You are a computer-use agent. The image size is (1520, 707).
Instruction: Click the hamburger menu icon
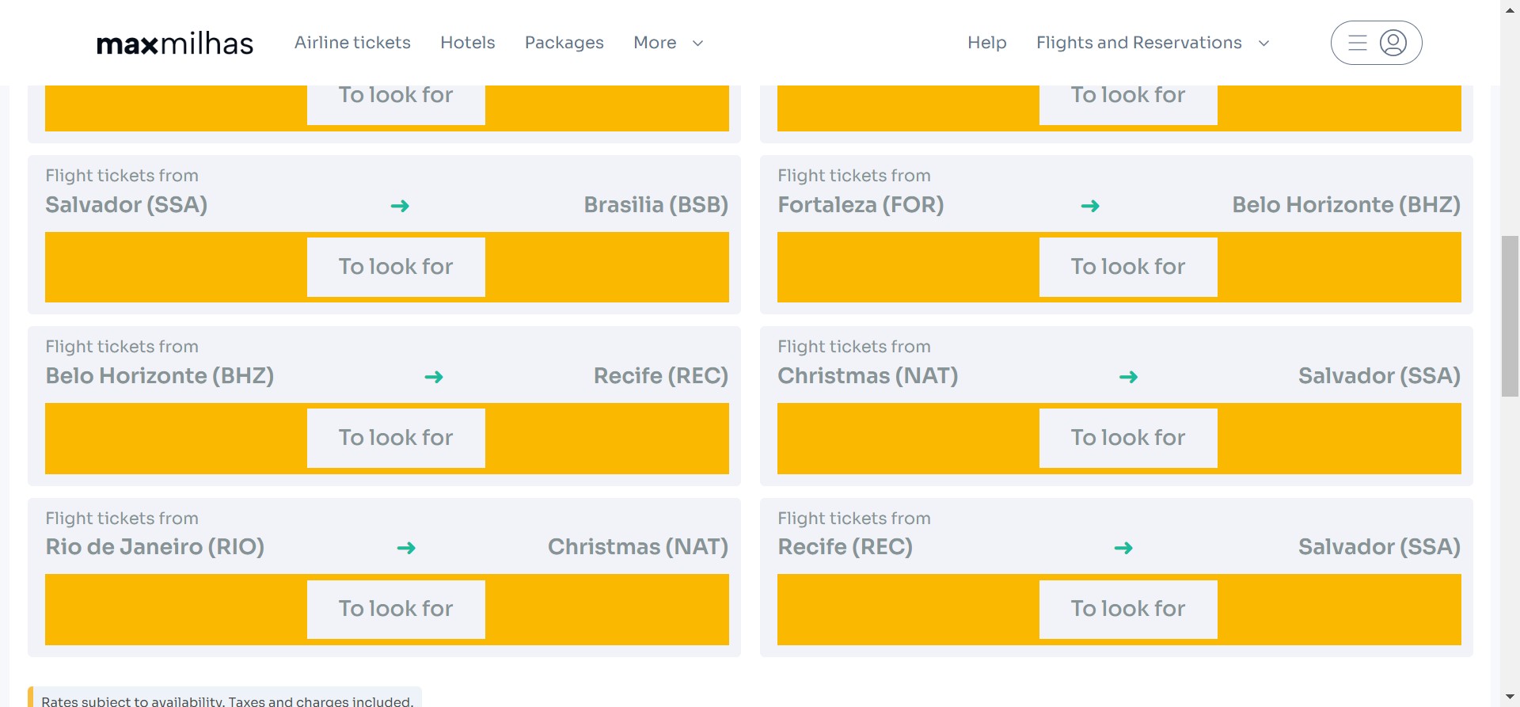pyautogui.click(x=1358, y=43)
